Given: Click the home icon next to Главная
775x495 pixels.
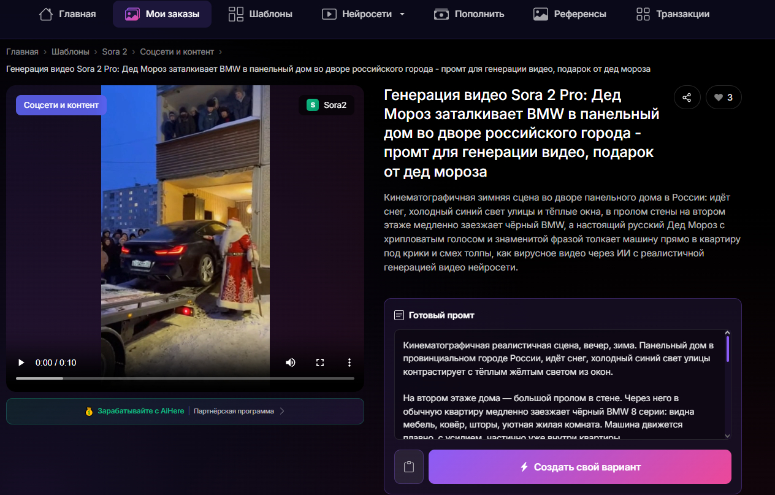Looking at the screenshot, I should tap(45, 13).
